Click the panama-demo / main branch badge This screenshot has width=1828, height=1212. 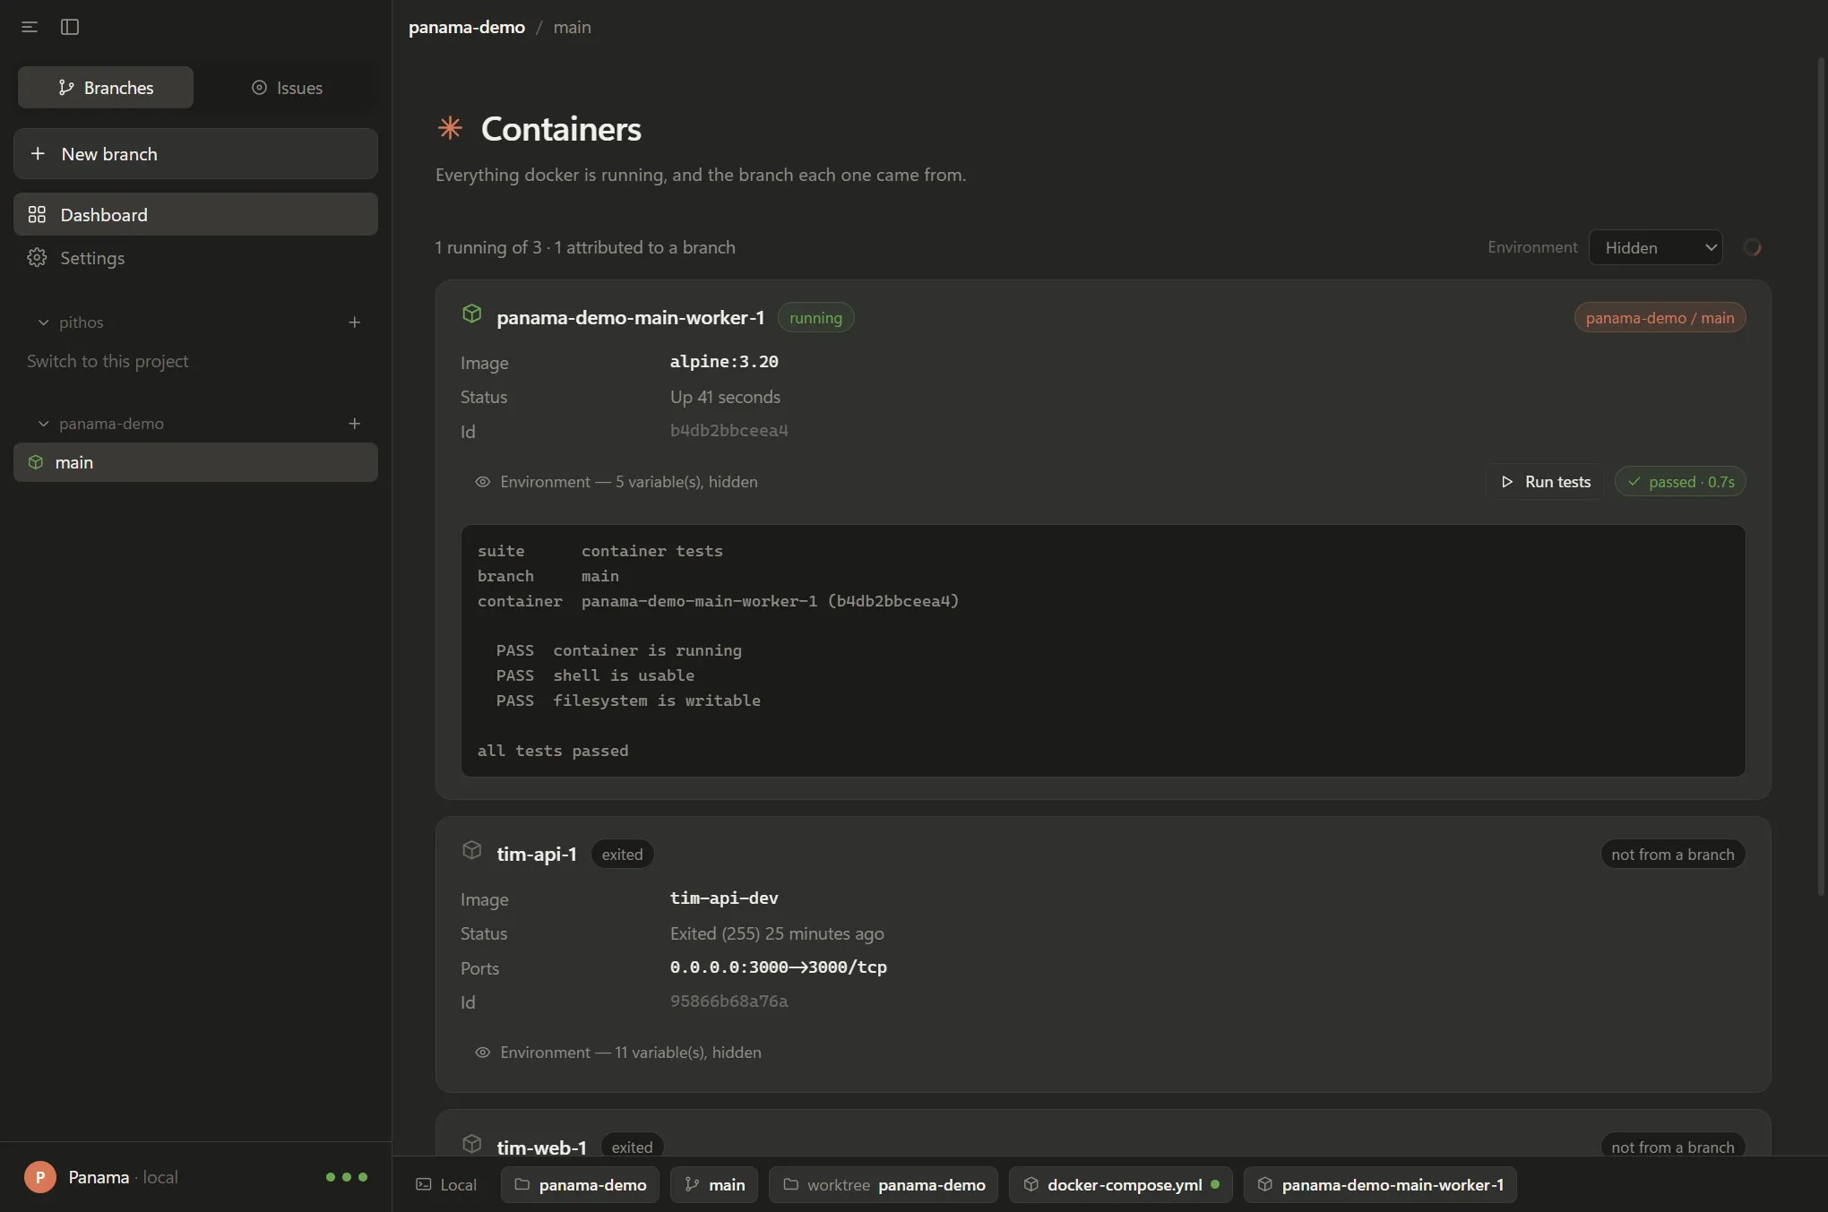point(1660,318)
